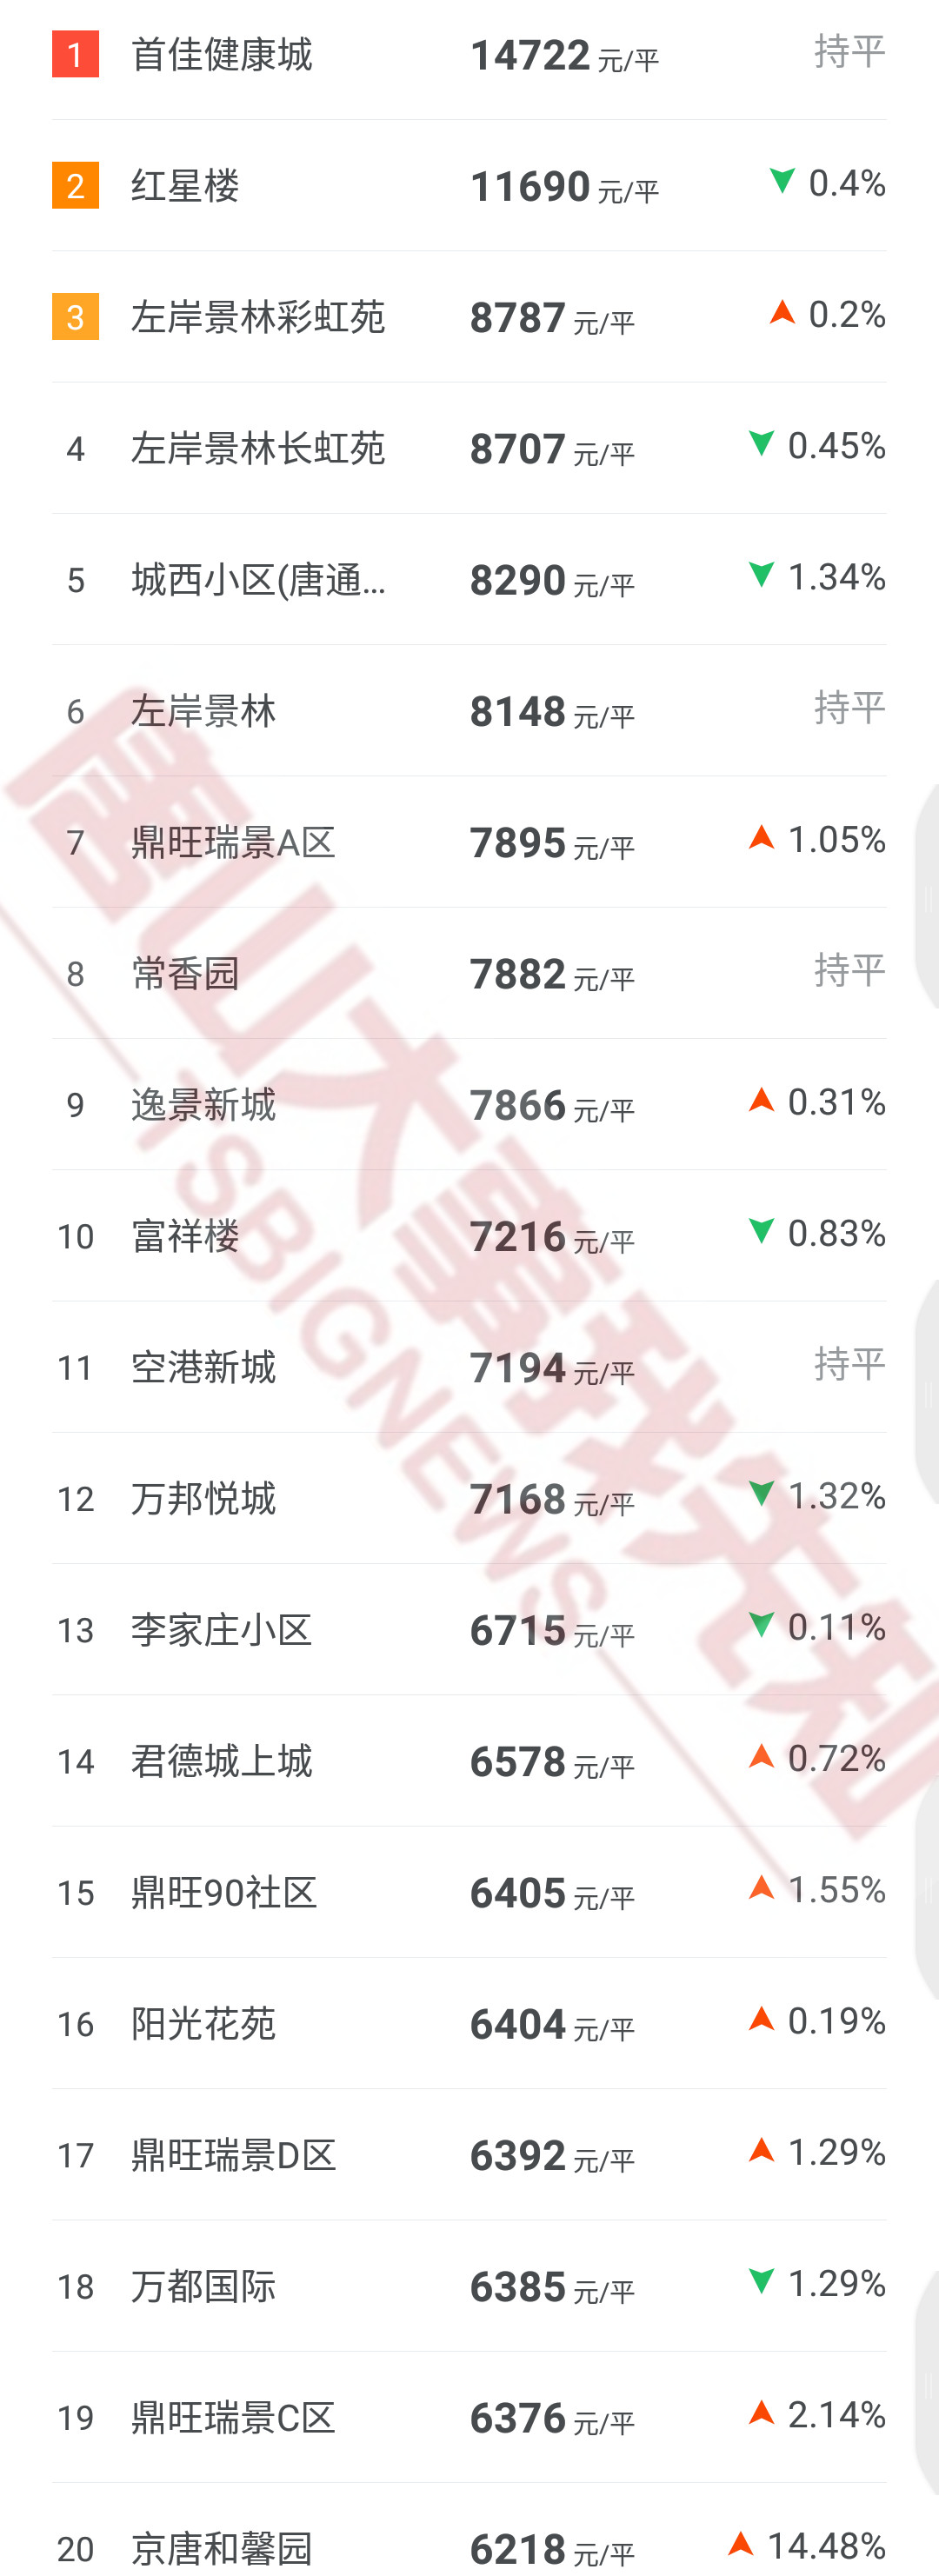Click green down arrow beside 0.83%

pyautogui.click(x=762, y=1231)
